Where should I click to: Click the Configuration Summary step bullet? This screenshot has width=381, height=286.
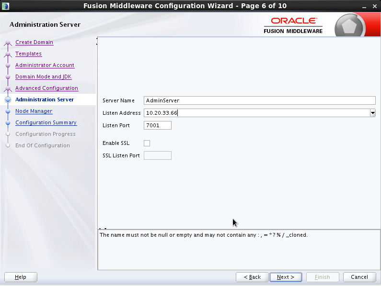(x=8, y=123)
